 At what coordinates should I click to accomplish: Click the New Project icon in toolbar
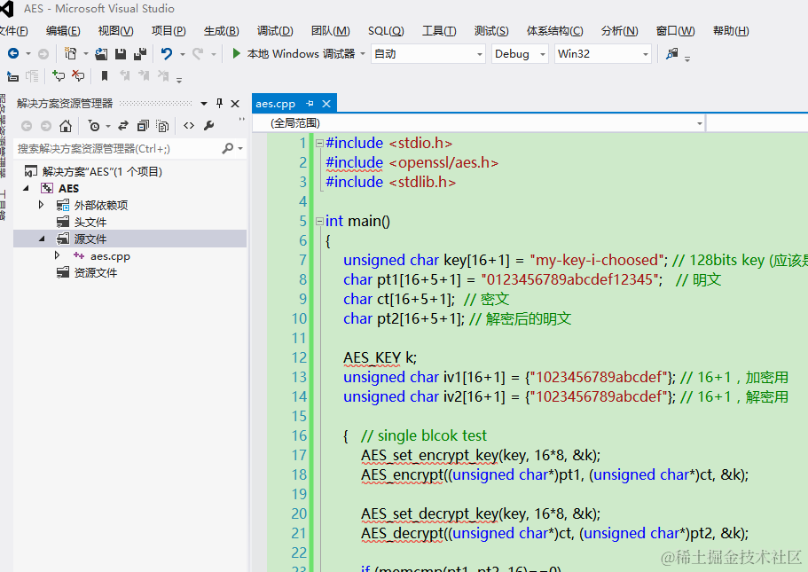click(x=70, y=53)
